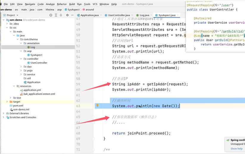
Task: Open the VCS menu
Action: click(x=95, y=4)
